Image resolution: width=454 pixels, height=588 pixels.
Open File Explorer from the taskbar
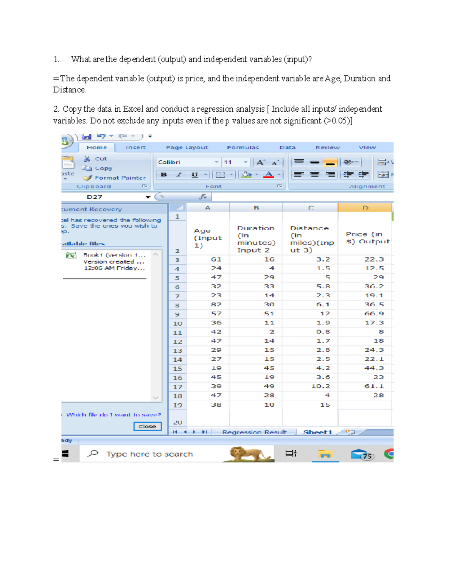pyautogui.click(x=325, y=454)
